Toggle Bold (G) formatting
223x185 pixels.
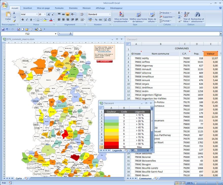(x=23, y=20)
